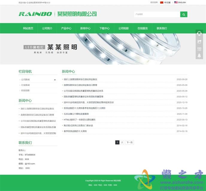Image resolution: width=206 pixels, height=191 pixels.
Task: Open article 购买板式家具以及推拉门者必读
Action: (x=78, y=125)
